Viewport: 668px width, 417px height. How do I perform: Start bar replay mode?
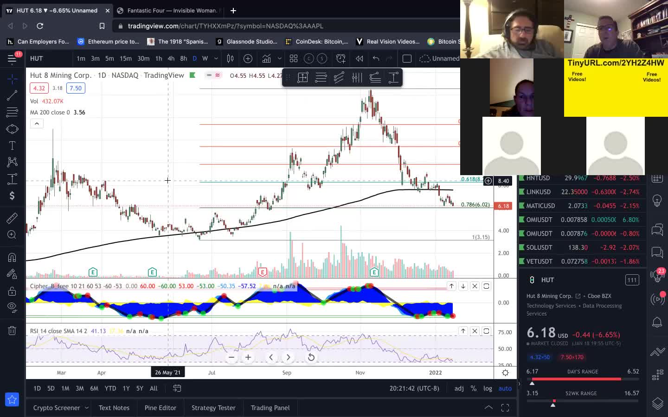point(359,58)
